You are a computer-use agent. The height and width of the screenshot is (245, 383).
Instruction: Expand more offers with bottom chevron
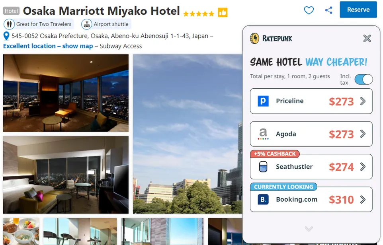click(309, 229)
